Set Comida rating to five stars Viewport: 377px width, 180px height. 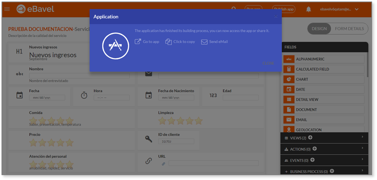69,121
